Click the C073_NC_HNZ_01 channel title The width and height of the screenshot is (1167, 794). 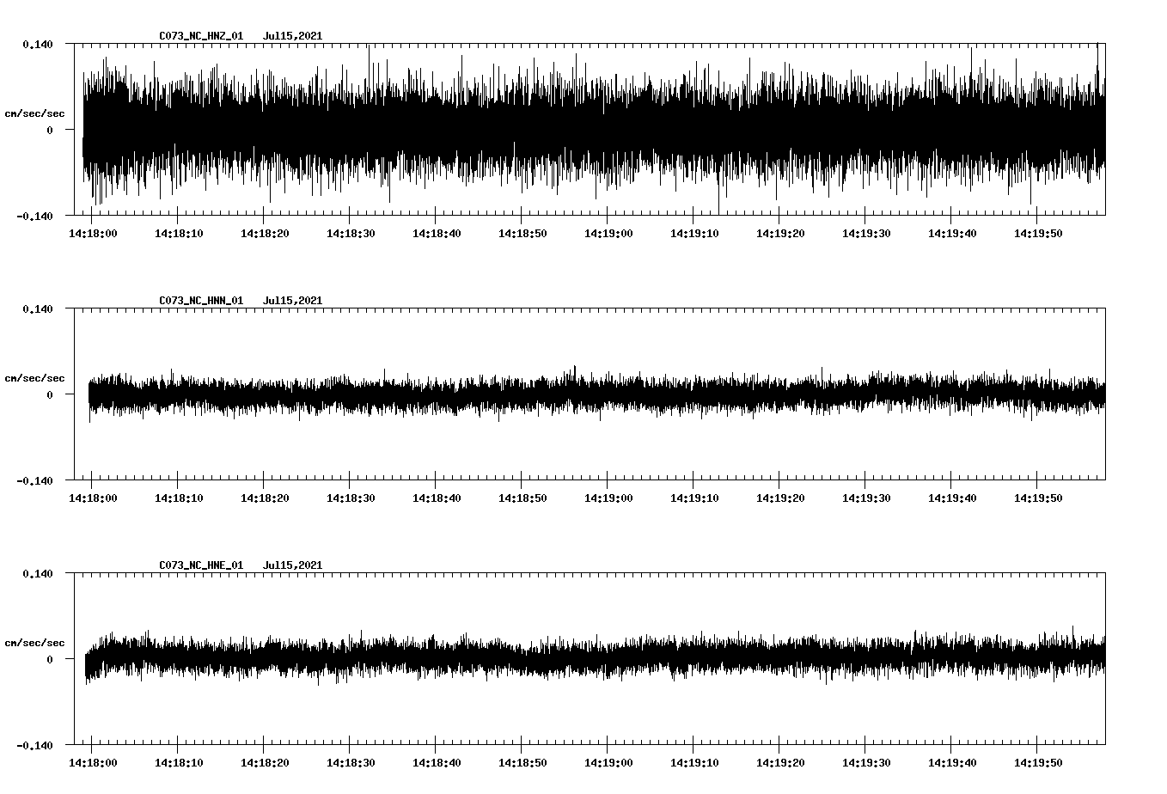(199, 35)
